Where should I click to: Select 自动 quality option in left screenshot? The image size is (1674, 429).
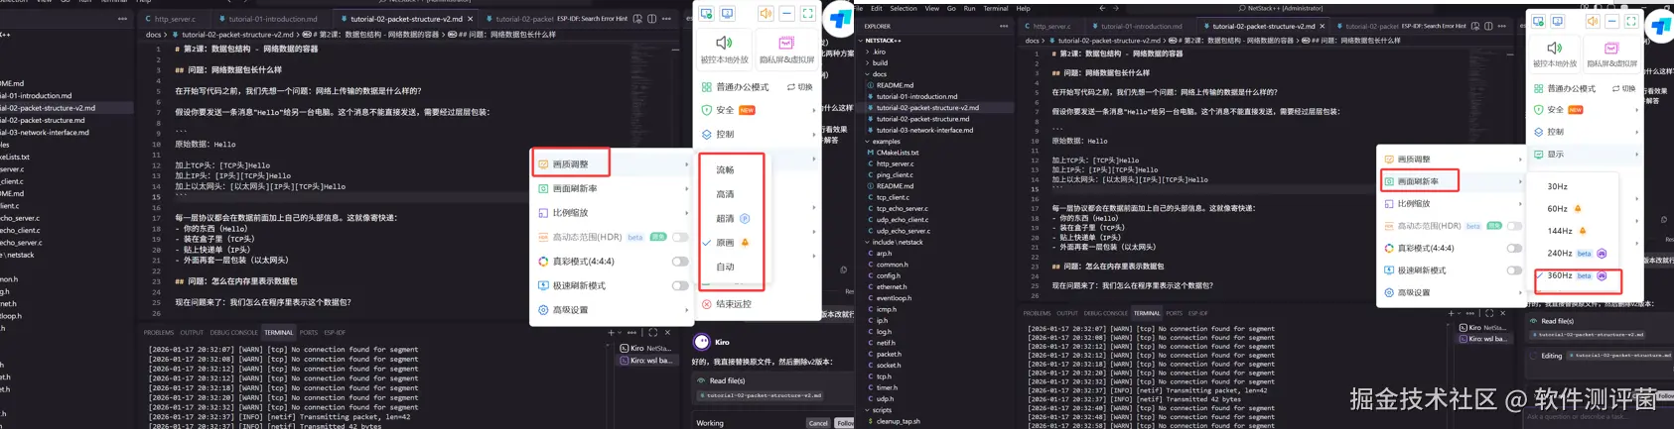[726, 267]
